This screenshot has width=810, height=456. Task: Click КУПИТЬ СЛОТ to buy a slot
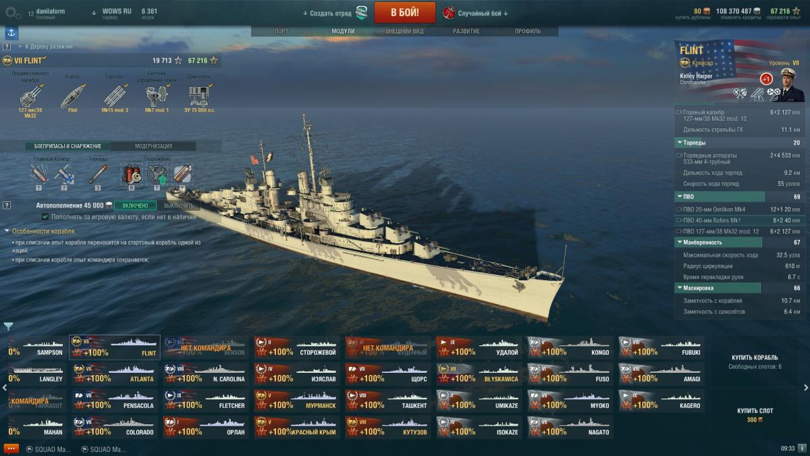pyautogui.click(x=755, y=411)
